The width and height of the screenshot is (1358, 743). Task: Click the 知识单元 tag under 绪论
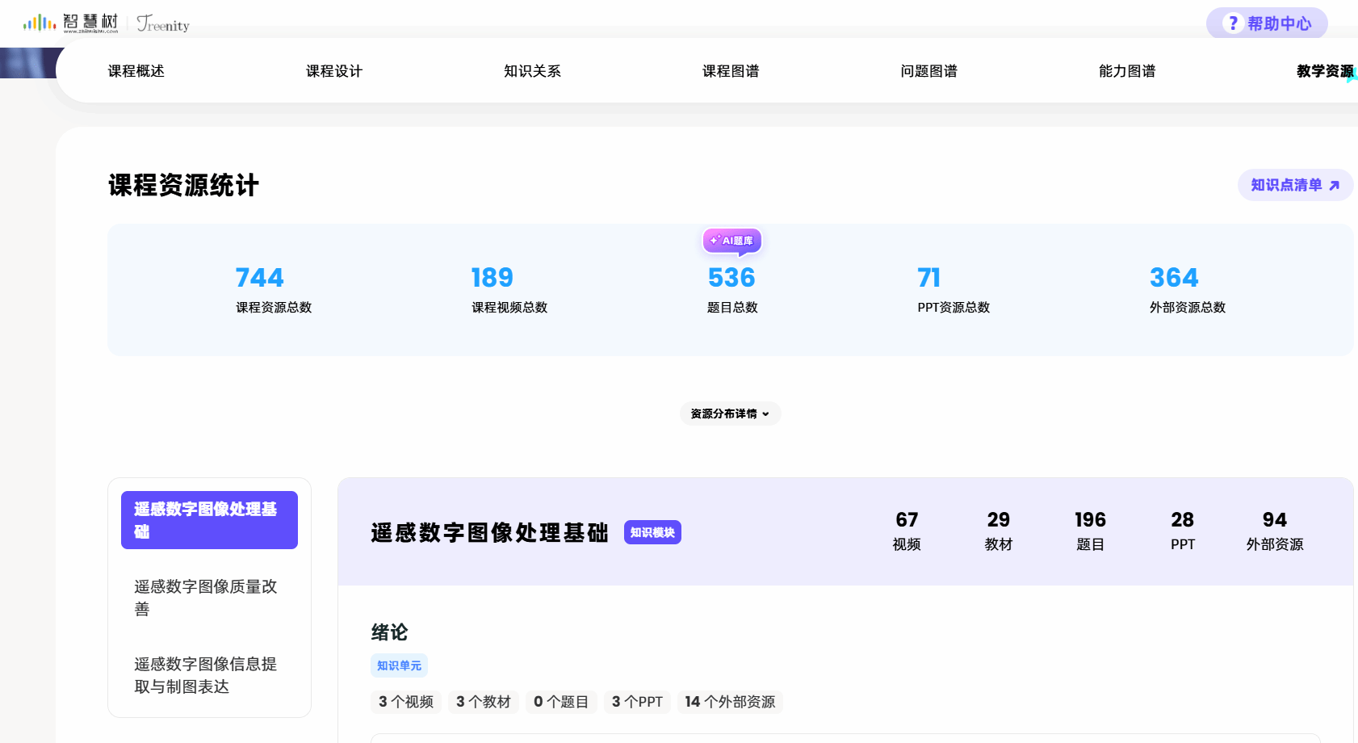click(x=399, y=665)
